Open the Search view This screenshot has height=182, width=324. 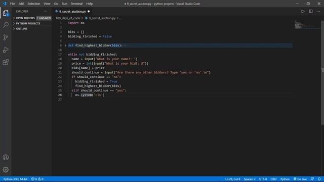(6, 25)
